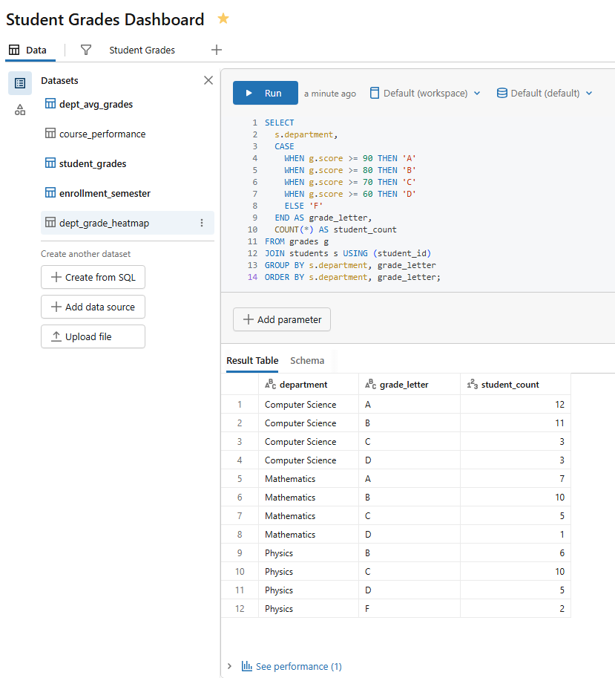
Task: Click Upload file button
Action: coord(93,336)
